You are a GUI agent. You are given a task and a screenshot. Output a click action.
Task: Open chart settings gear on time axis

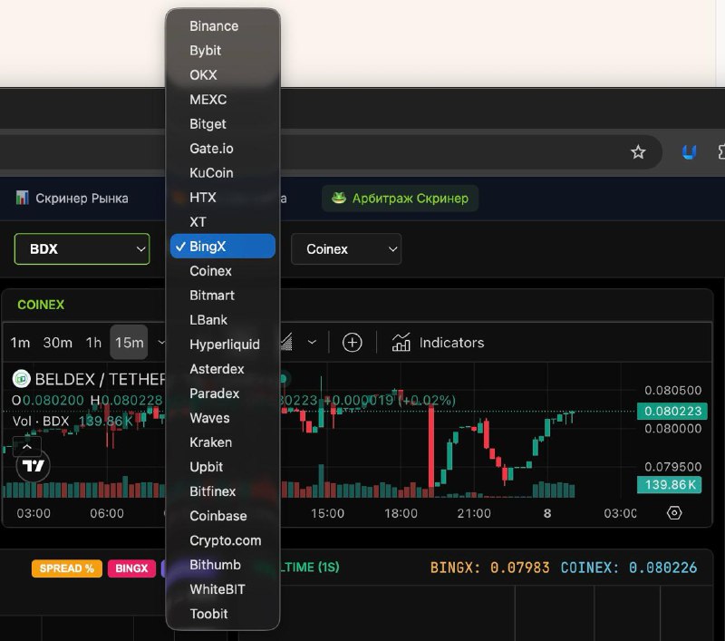(674, 513)
